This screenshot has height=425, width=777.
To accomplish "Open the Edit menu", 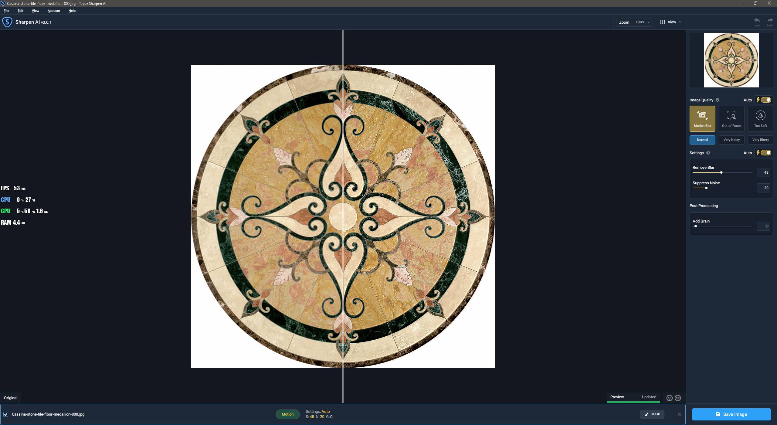I will coord(20,11).
